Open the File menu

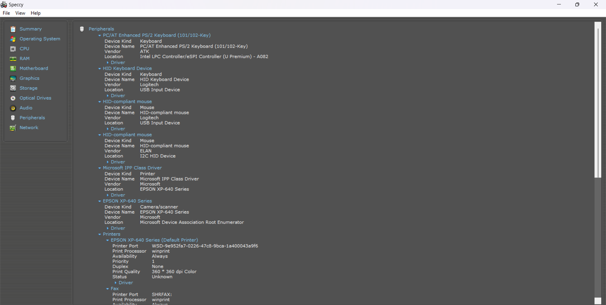tap(6, 13)
